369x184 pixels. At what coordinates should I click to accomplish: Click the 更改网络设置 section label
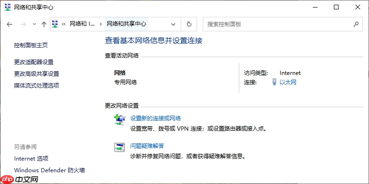pos(122,106)
